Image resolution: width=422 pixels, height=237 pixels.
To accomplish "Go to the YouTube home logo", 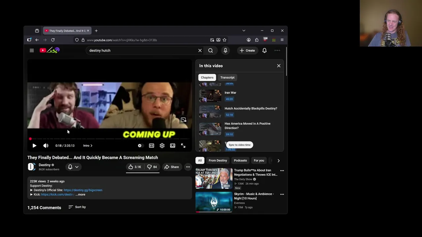I will (49, 50).
